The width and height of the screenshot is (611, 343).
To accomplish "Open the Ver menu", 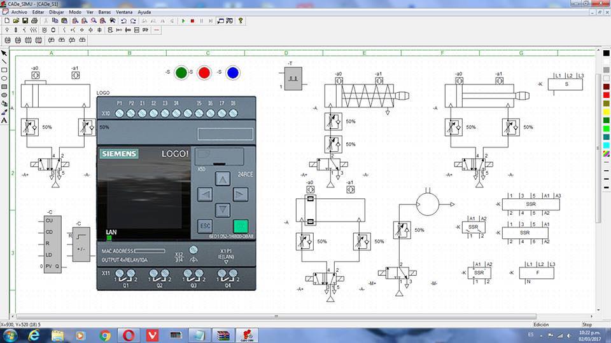I will [90, 12].
